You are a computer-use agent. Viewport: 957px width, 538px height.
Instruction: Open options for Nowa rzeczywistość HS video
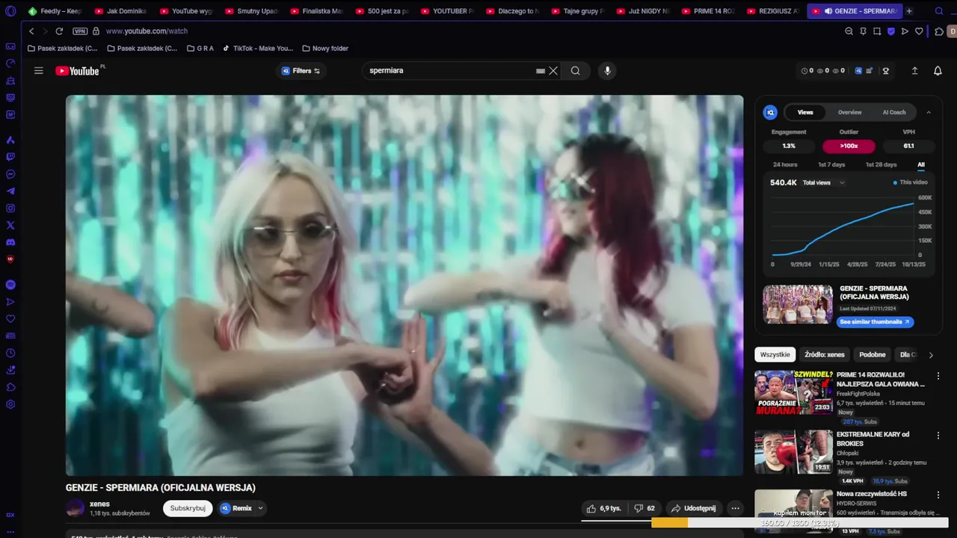coord(938,495)
